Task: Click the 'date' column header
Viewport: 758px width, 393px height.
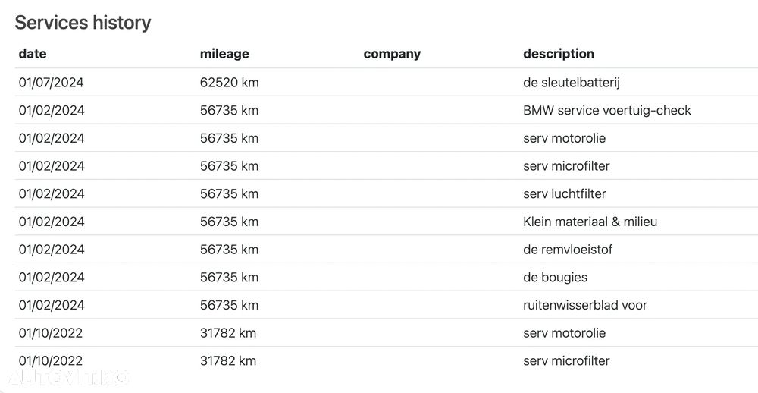Action: pyautogui.click(x=33, y=54)
